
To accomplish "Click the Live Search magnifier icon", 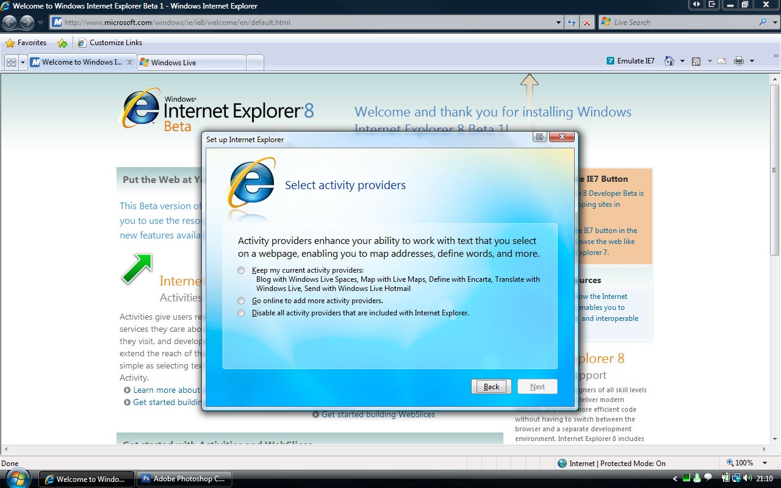I will pos(763,22).
